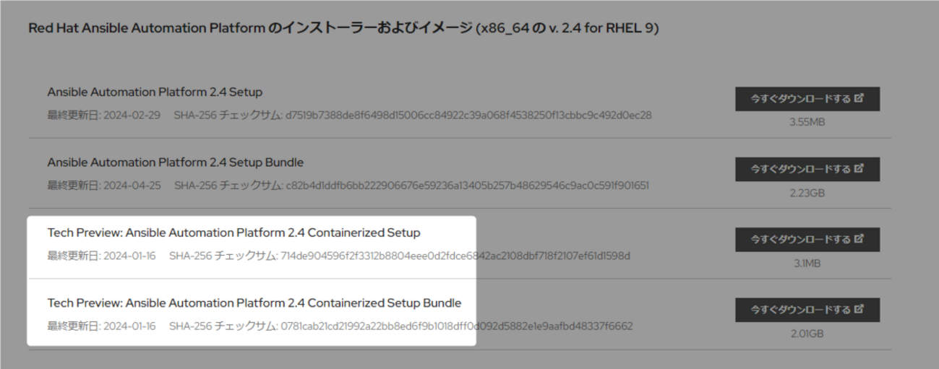
Task: Click the external-link icon for 2.4 Setup download
Action: (x=859, y=99)
